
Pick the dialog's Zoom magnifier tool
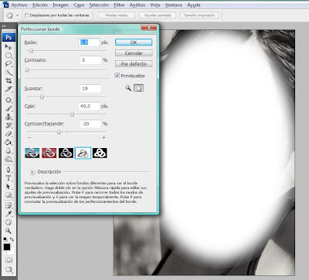(x=128, y=88)
